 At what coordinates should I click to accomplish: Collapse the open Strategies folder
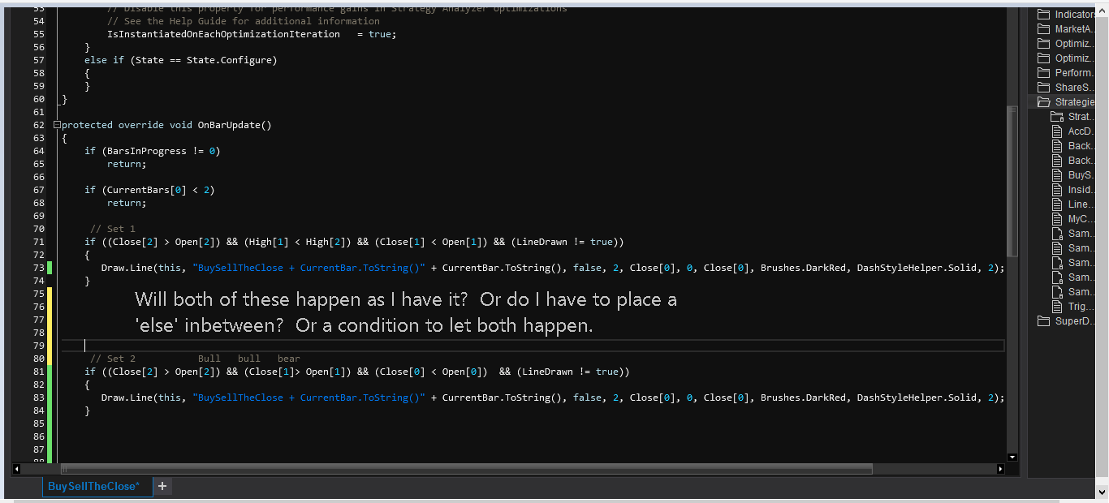[1043, 102]
